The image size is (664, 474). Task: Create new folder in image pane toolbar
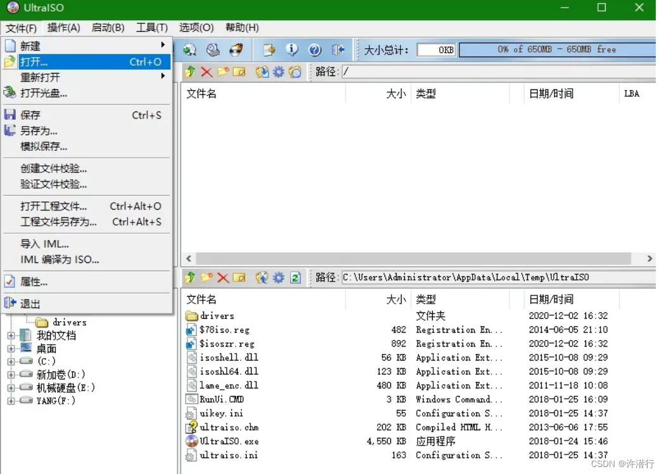pyautogui.click(x=223, y=72)
